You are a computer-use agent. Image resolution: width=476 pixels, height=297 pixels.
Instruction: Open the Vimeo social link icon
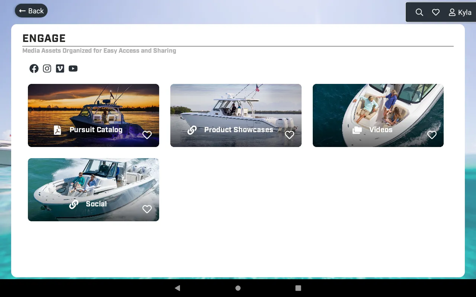[x=60, y=68]
